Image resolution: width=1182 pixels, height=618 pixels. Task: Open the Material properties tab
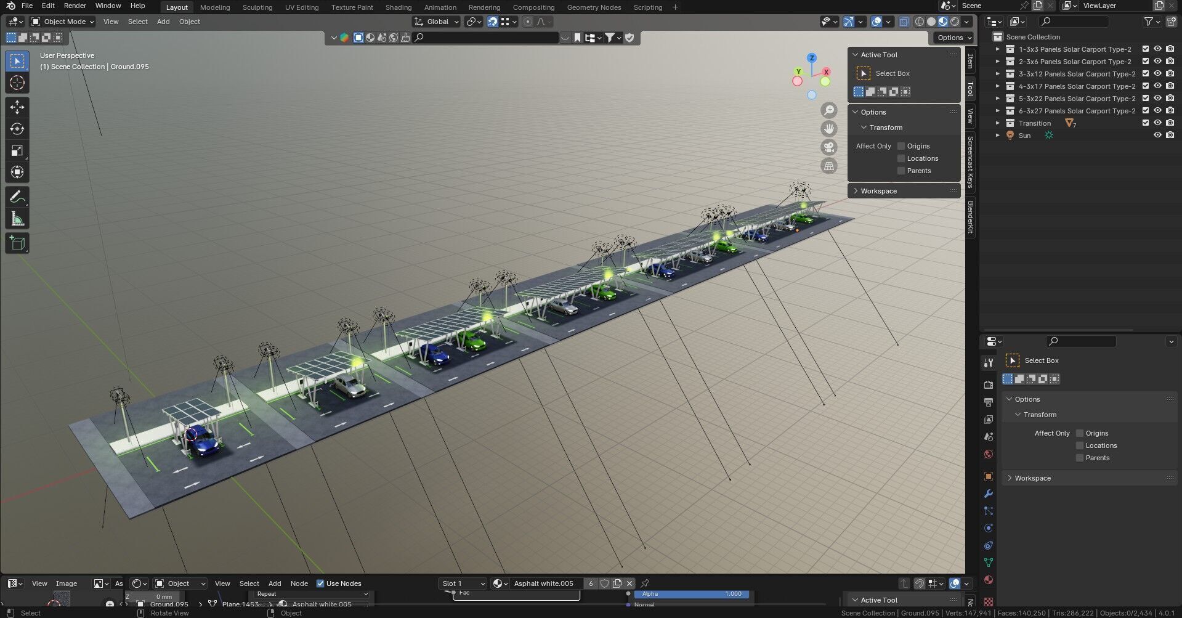[989, 580]
